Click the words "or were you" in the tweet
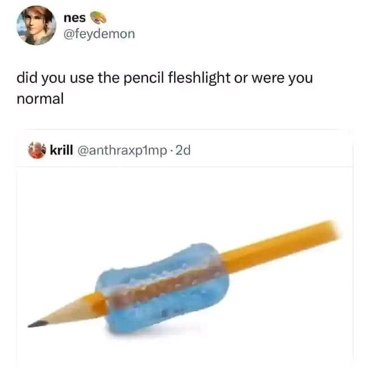The width and height of the screenshot is (368, 368). pos(273,79)
